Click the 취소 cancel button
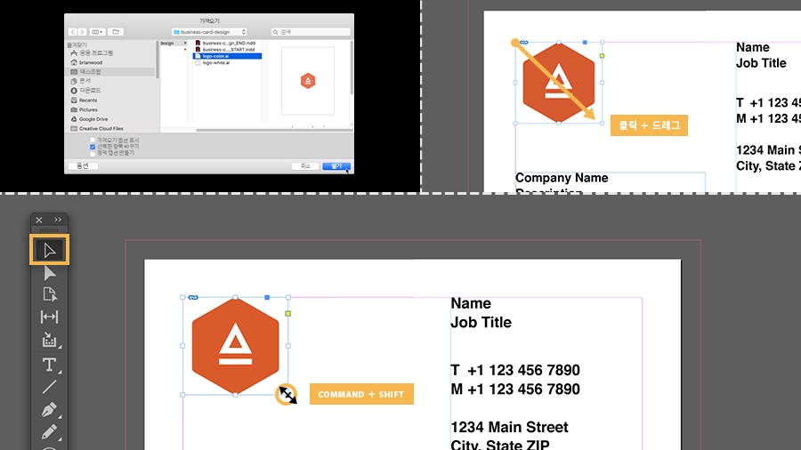This screenshot has height=450, width=801. pyautogui.click(x=305, y=166)
